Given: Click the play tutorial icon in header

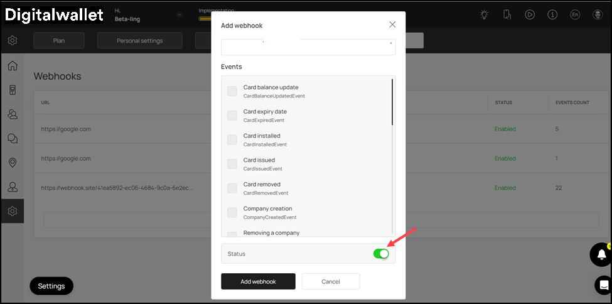Looking at the screenshot, I should point(530,14).
